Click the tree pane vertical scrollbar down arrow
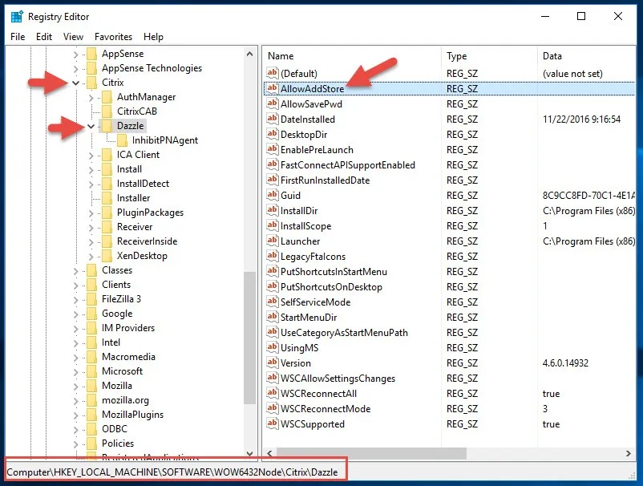This screenshot has width=643, height=486. 249,452
